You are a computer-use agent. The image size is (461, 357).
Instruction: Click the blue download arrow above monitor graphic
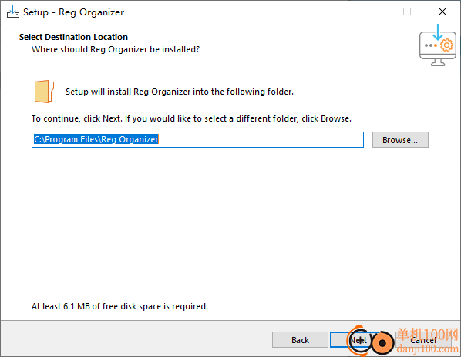click(438, 32)
